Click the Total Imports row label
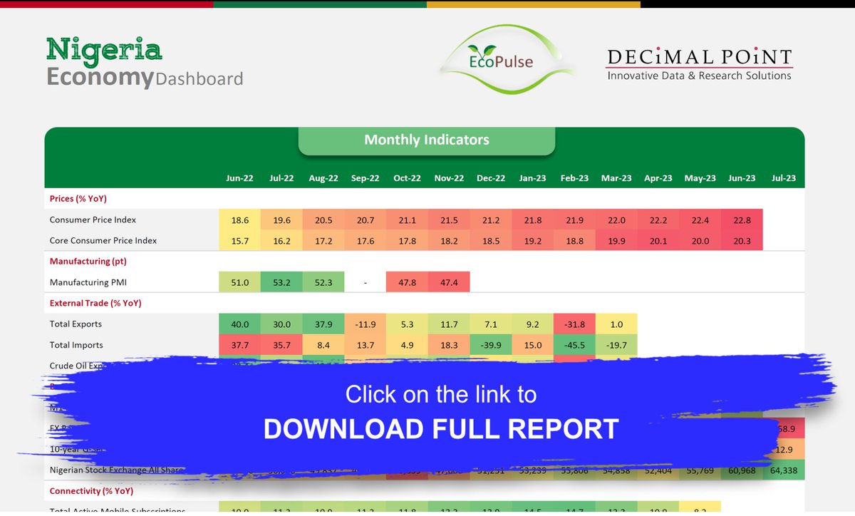855x516 pixels. (76, 345)
